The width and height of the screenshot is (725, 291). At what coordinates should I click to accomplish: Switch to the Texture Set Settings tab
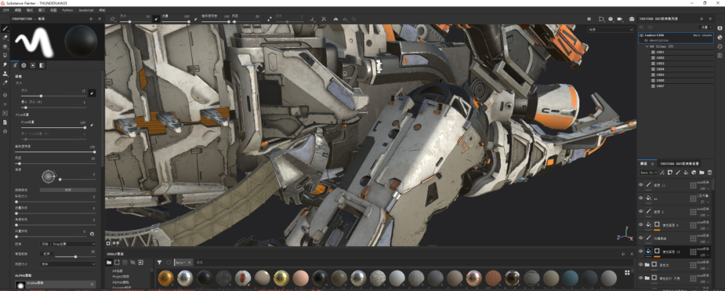(678, 162)
